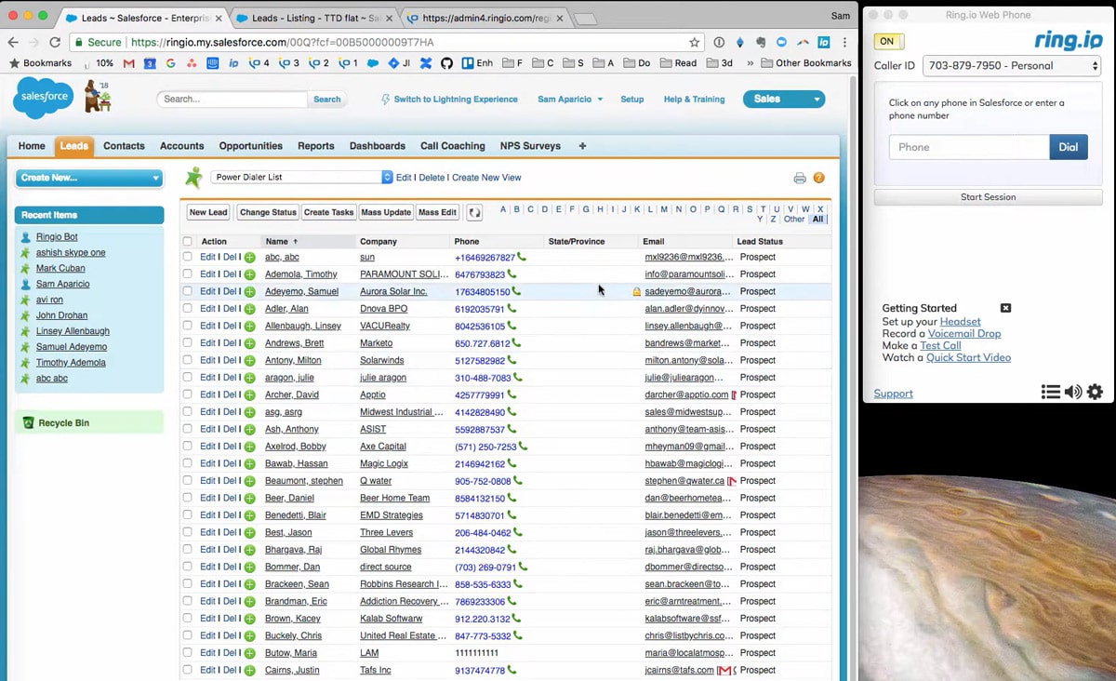The height and width of the screenshot is (681, 1116).
Task: Go back with the browser back arrow
Action: coord(13,42)
